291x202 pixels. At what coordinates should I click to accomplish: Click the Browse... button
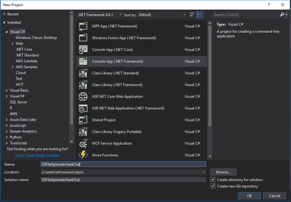pos(223,172)
